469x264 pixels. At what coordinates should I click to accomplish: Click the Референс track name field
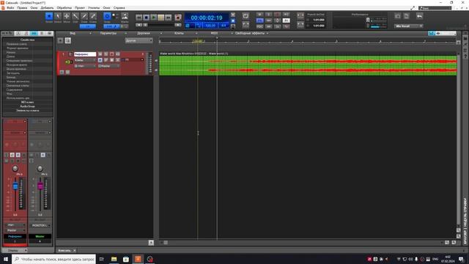pyautogui.click(x=85, y=54)
